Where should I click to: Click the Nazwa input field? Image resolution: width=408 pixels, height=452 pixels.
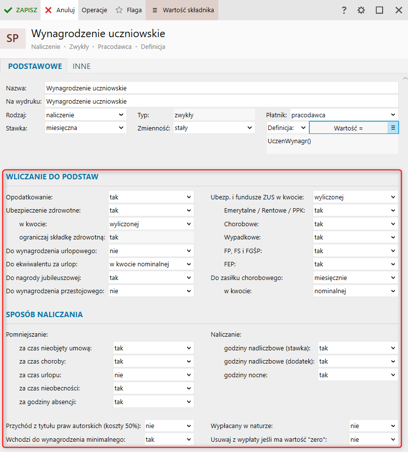221,88
